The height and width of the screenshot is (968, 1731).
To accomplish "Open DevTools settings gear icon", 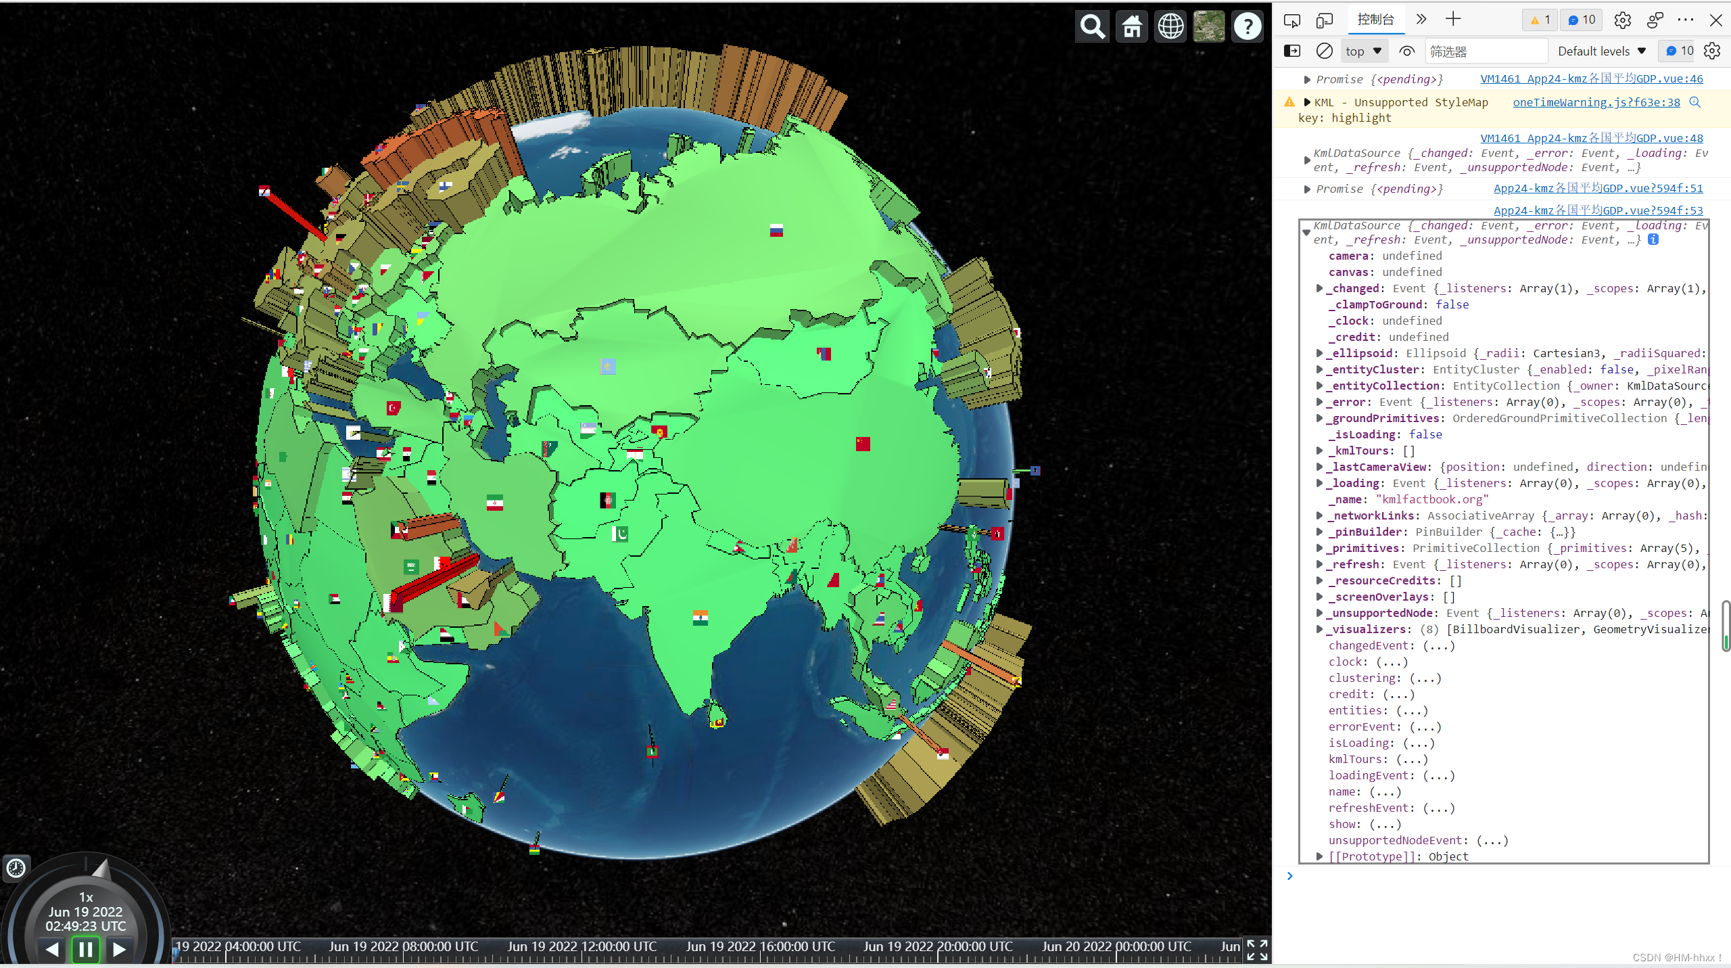I will 1622,20.
